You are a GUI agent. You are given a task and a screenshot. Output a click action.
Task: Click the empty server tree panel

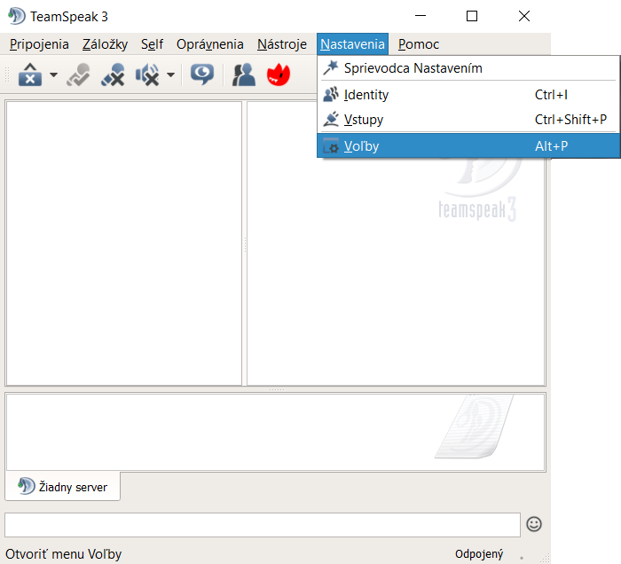pos(124,243)
